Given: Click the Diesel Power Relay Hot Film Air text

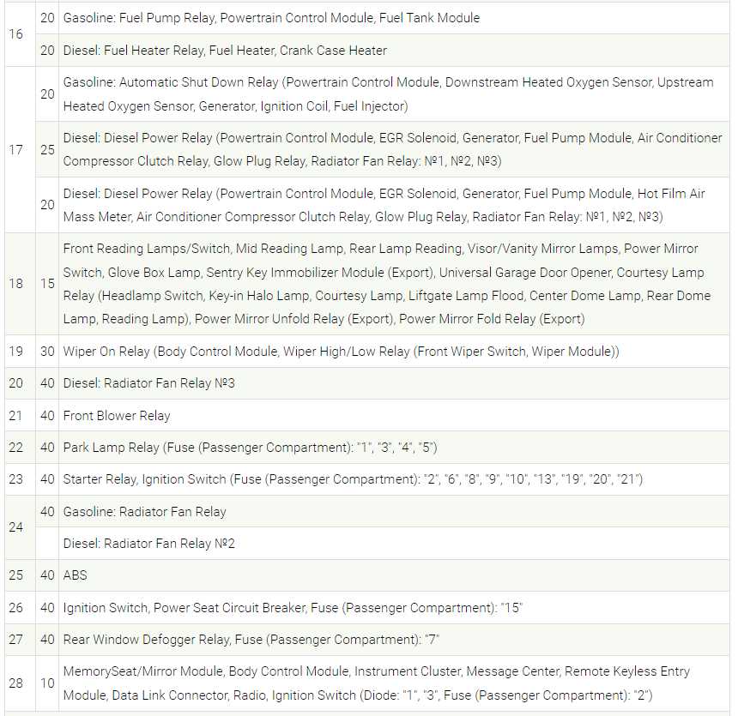Looking at the screenshot, I should pos(384,205).
